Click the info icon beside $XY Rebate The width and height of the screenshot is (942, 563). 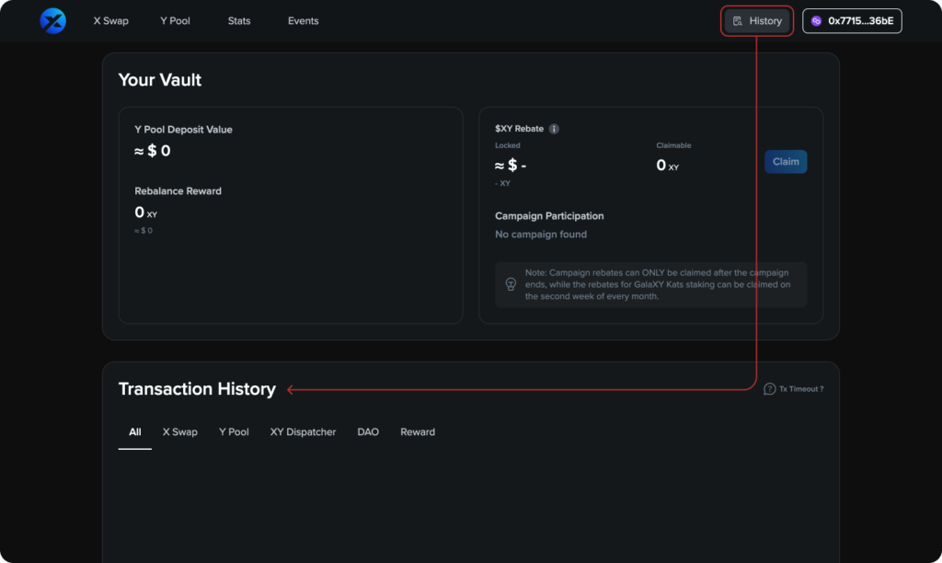pos(554,129)
